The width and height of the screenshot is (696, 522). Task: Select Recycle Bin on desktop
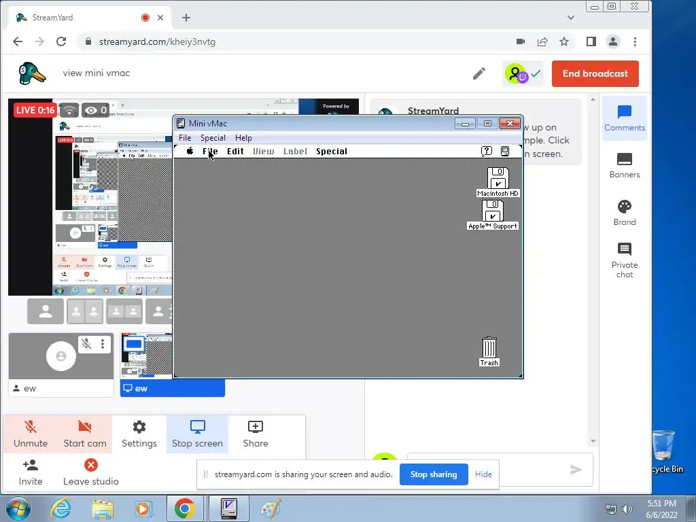[x=666, y=452]
